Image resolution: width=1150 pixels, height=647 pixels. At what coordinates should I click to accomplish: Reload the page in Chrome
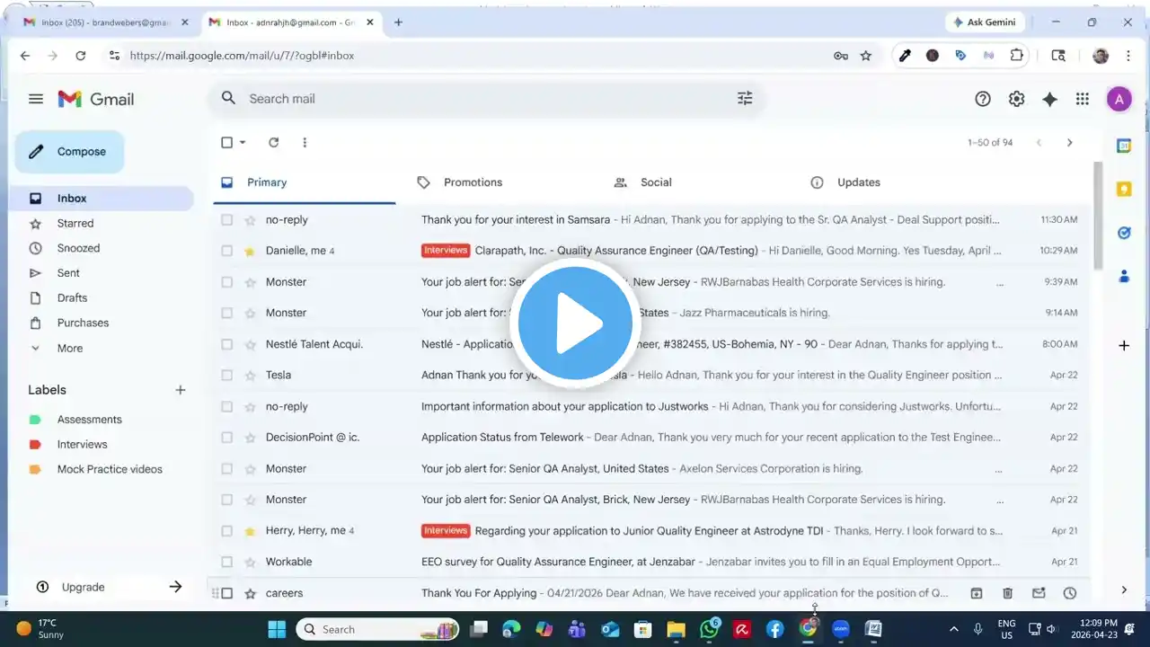[81, 56]
